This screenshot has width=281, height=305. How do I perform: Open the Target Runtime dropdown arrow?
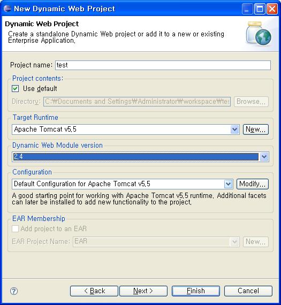click(234, 129)
